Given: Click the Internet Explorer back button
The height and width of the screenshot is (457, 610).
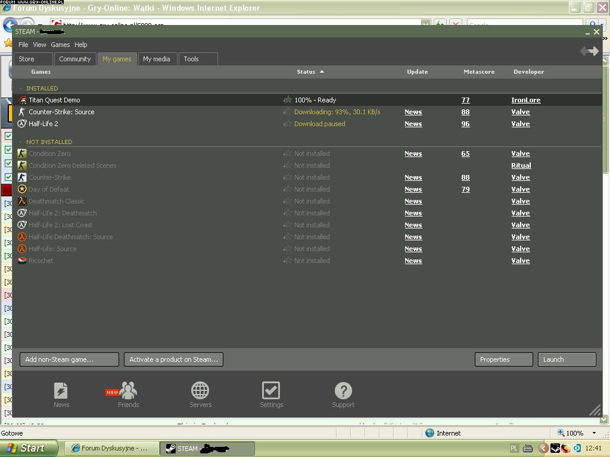Looking at the screenshot, I should pos(11,24).
